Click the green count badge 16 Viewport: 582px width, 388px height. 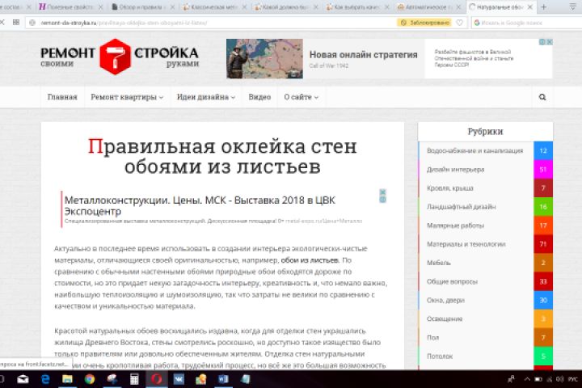(543, 207)
